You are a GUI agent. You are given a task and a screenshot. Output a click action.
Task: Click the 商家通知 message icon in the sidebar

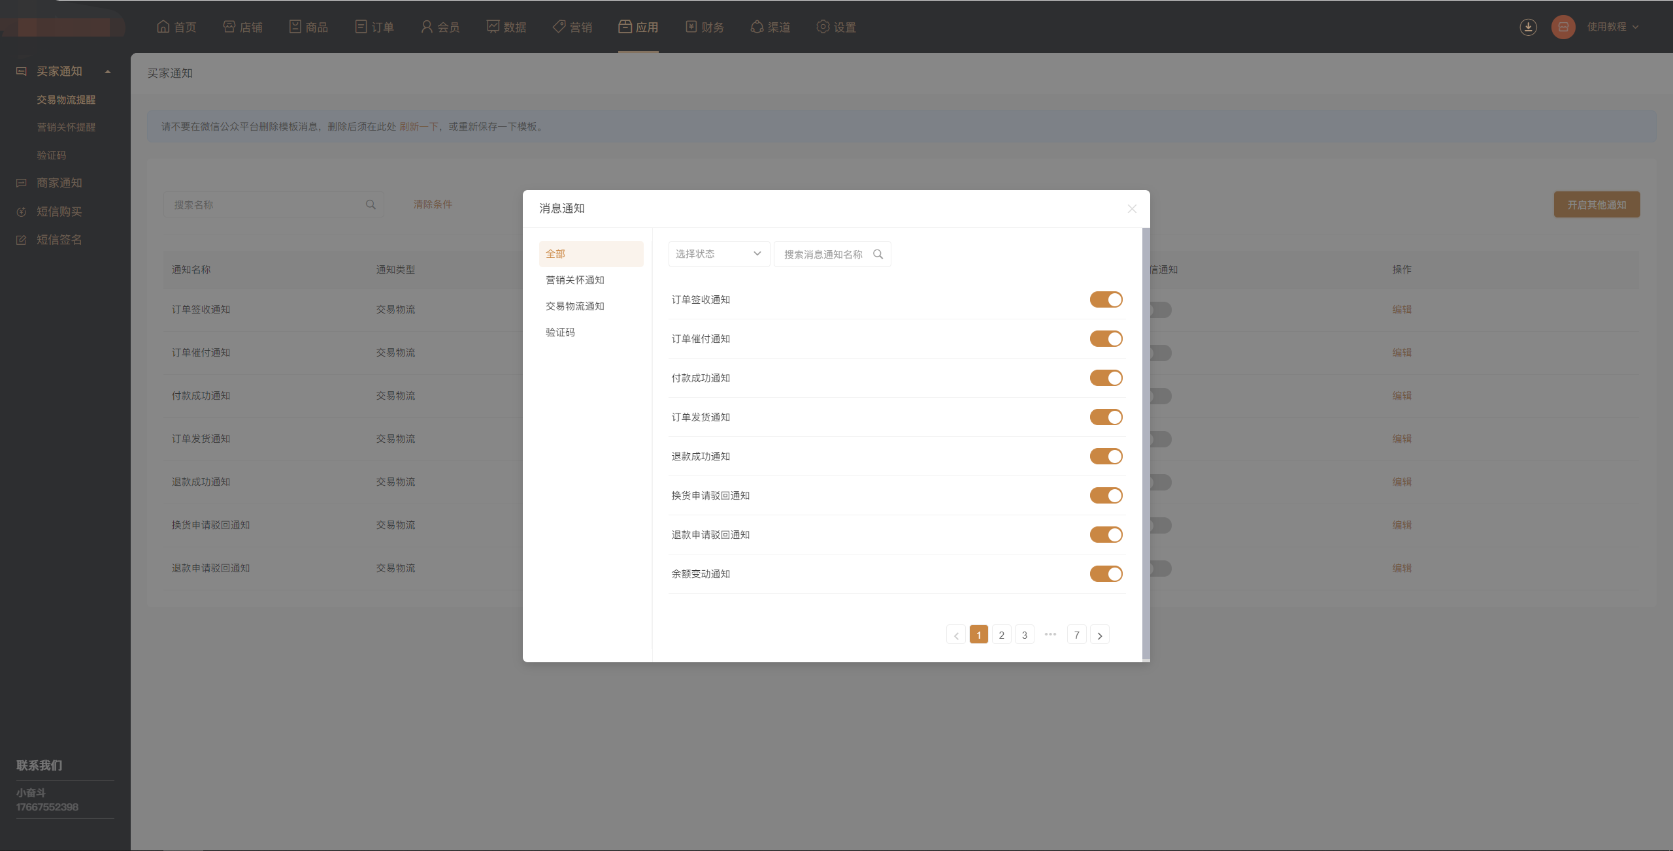pyautogui.click(x=22, y=183)
